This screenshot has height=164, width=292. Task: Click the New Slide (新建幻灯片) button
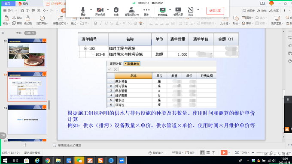coord(61,20)
